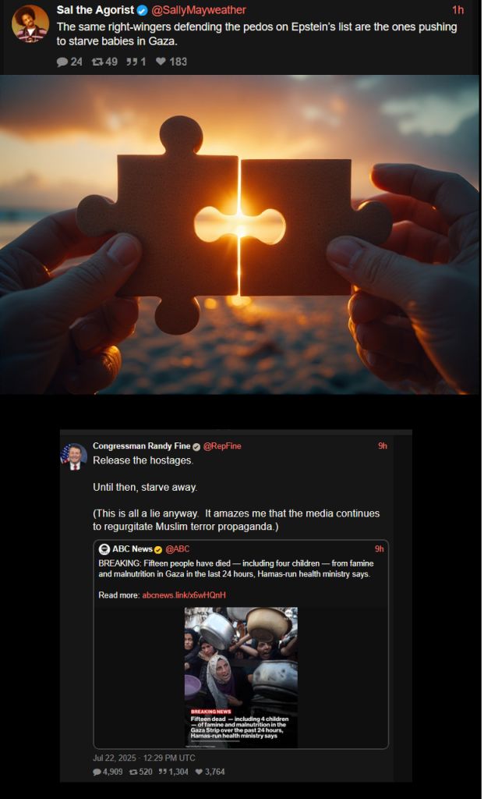Retweet Sal the Agorist's post
484x799 pixels.
click(x=97, y=62)
